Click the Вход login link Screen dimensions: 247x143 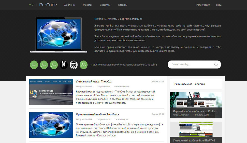(x=219, y=5)
